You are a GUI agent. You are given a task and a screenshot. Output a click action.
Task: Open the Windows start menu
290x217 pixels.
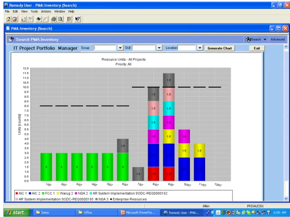coord(16,212)
